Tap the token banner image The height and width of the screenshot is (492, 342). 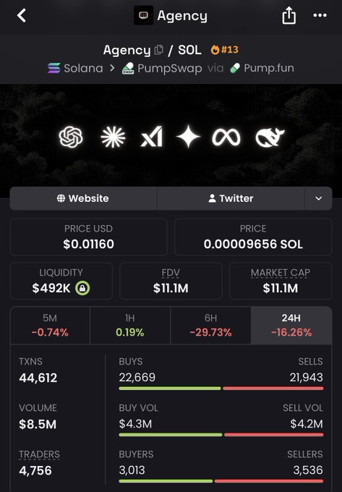tap(171, 135)
